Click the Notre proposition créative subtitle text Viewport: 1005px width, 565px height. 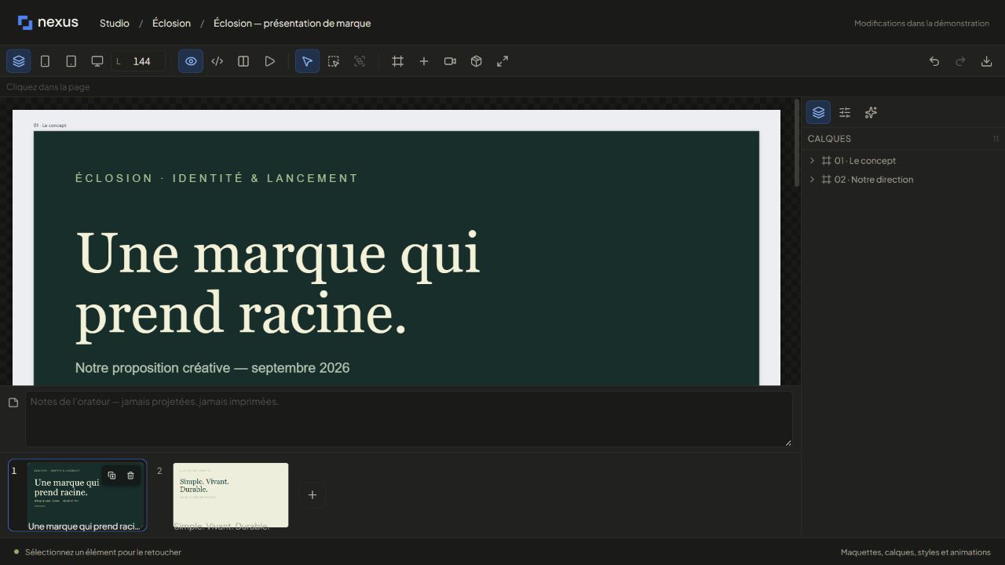(212, 368)
